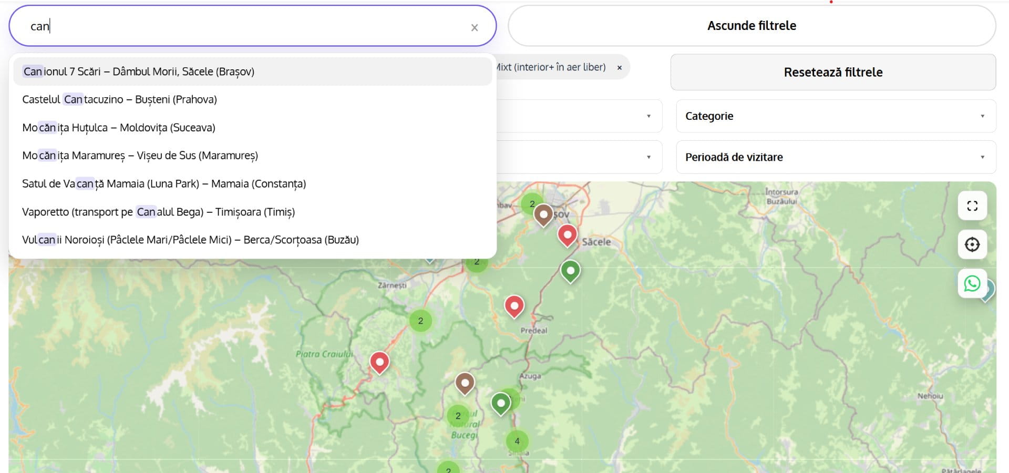1009x473 pixels.
Task: Pick Mocănița Huțulca – Moldovița suggestion
Action: coord(252,128)
